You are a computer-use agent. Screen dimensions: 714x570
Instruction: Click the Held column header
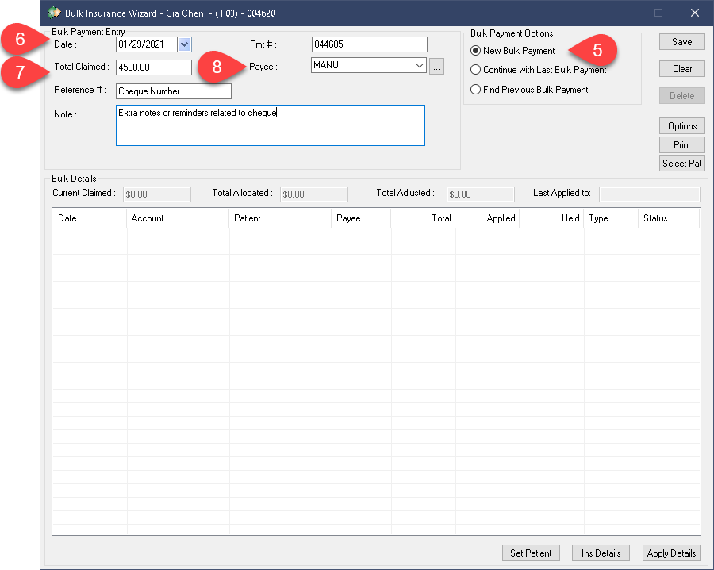coord(551,218)
